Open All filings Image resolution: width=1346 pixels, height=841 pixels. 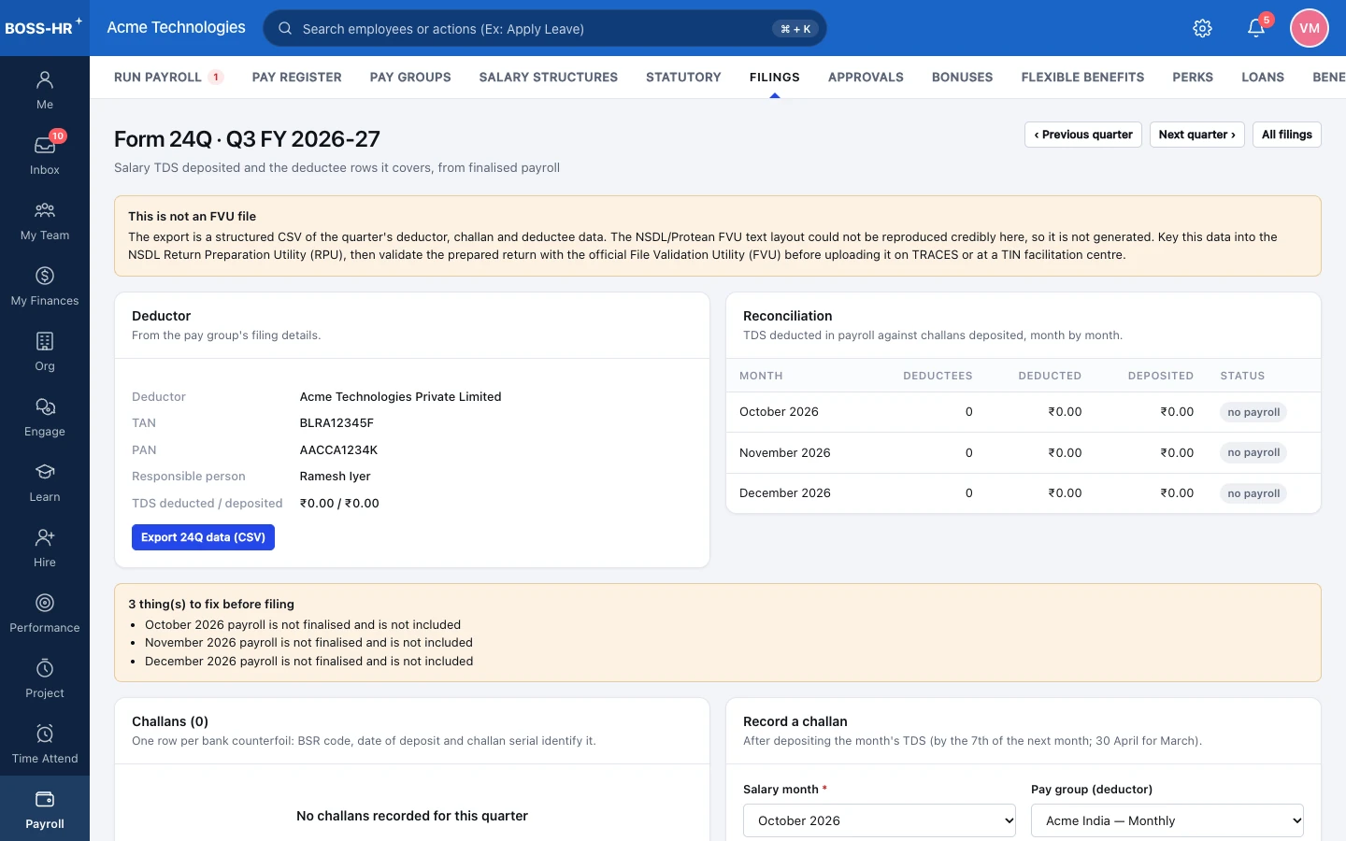coord(1287,135)
